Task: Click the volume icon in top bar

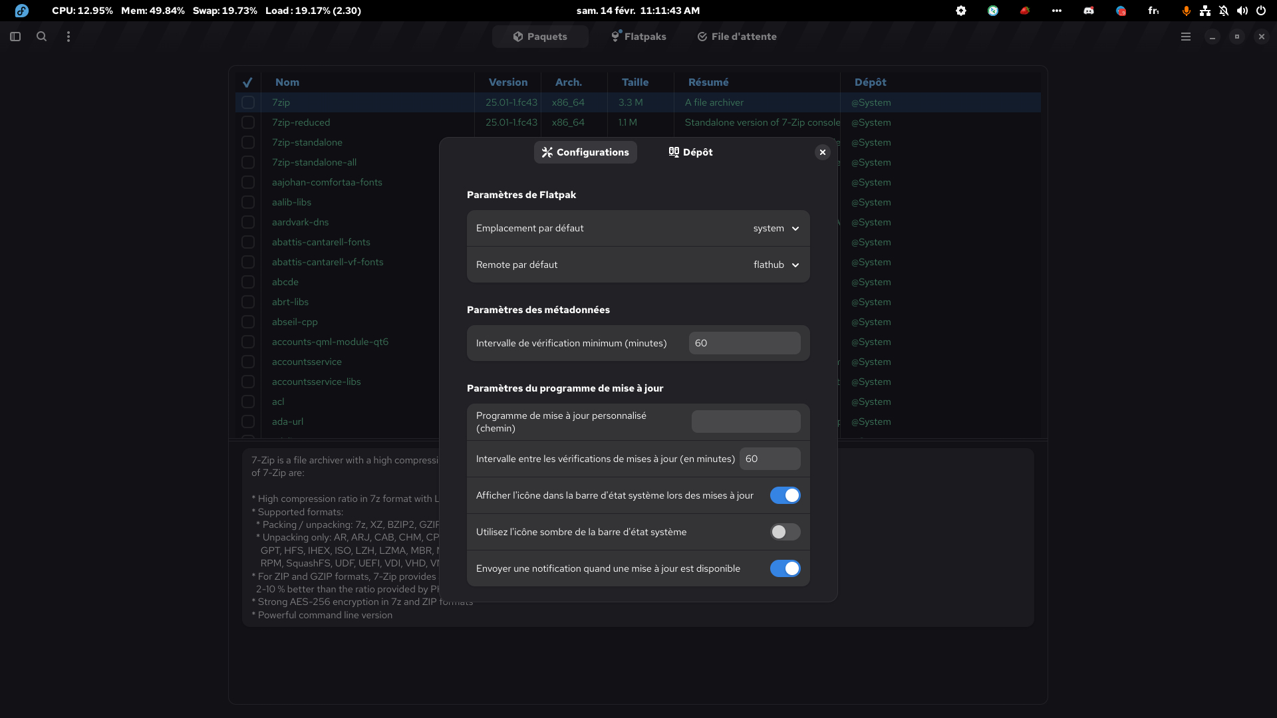Action: point(1242,11)
